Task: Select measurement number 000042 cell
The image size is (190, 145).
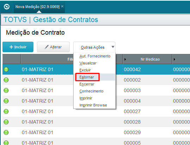Action: pos(147,69)
